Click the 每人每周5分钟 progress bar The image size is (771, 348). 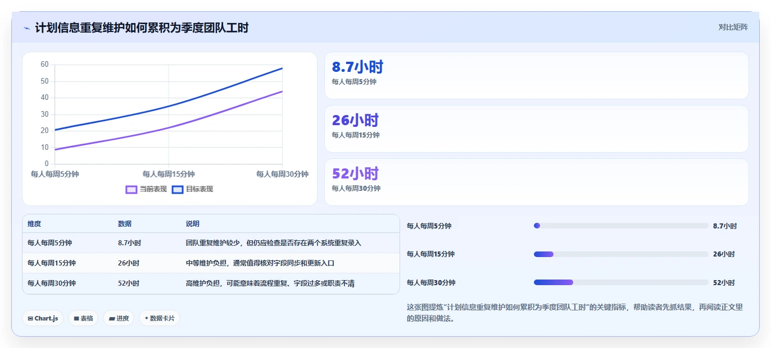click(621, 226)
